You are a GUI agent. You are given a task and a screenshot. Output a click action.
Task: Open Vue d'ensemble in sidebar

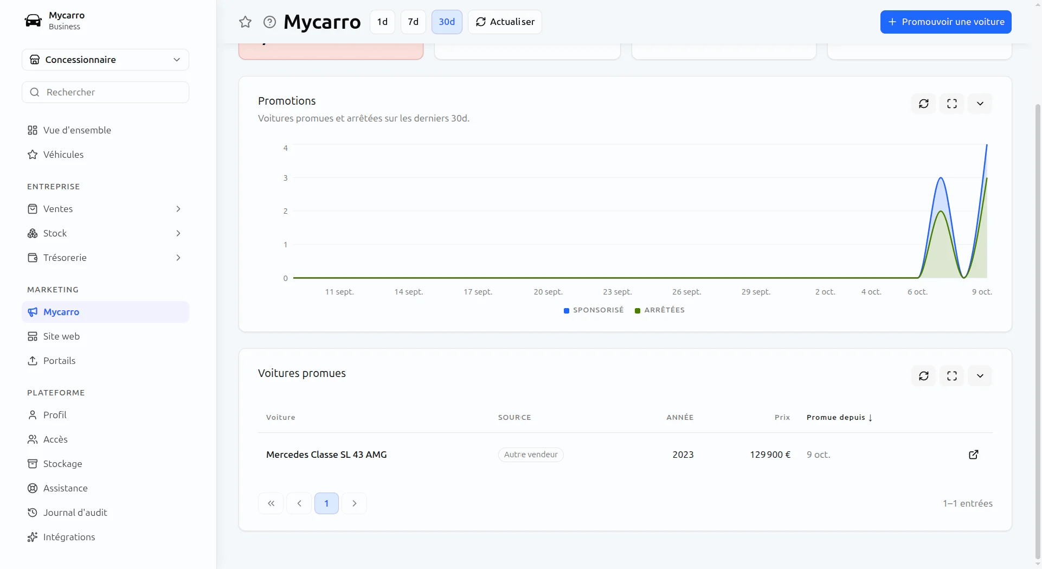click(x=106, y=130)
